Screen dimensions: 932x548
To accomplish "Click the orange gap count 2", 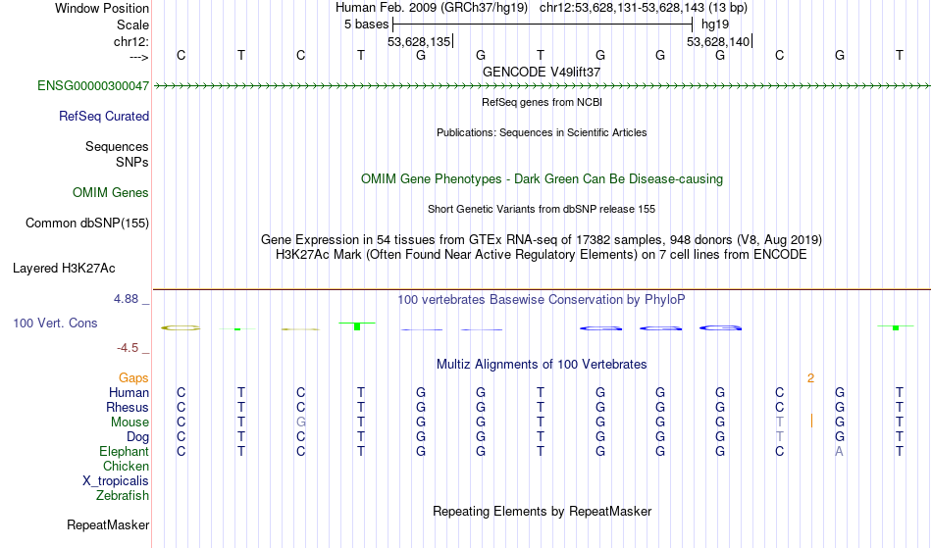I will [x=810, y=378].
